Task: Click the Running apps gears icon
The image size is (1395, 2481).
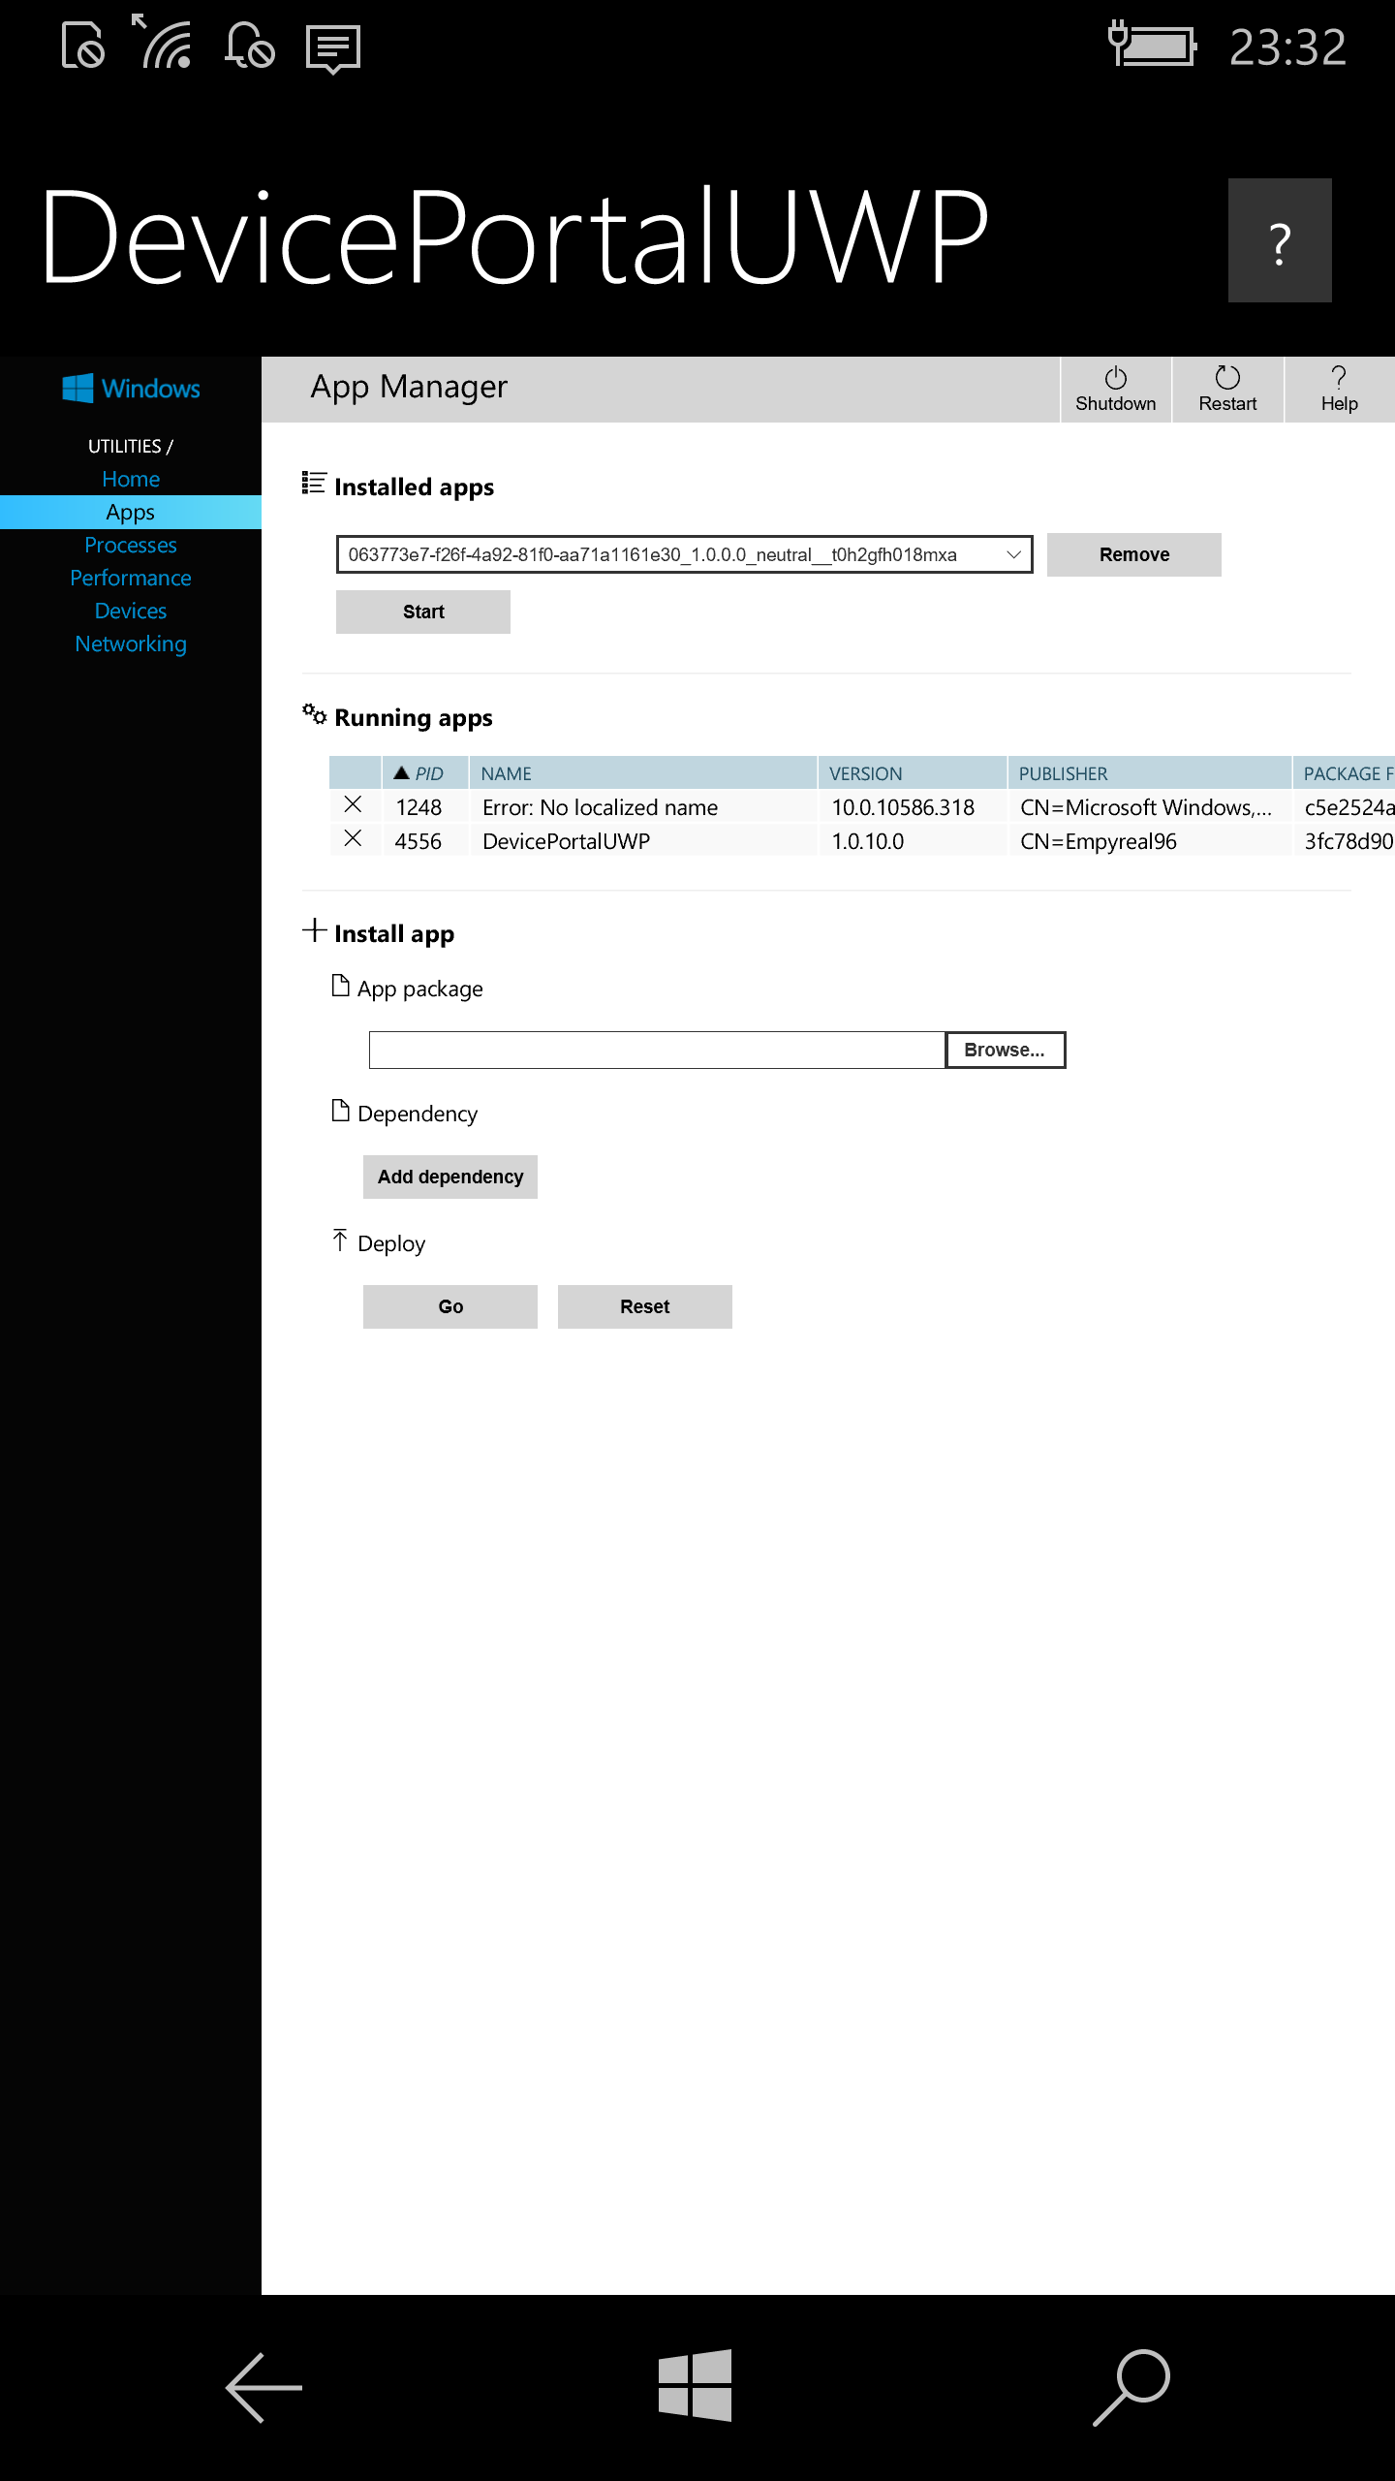Action: 314,714
